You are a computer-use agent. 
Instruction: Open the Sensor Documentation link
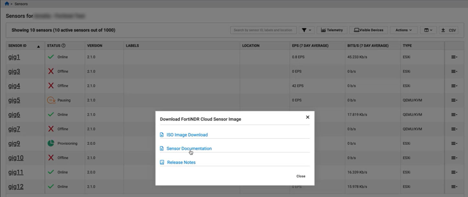(189, 148)
